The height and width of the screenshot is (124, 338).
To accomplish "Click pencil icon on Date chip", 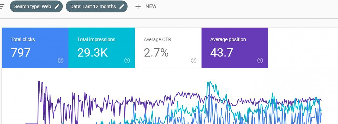I will [122, 7].
